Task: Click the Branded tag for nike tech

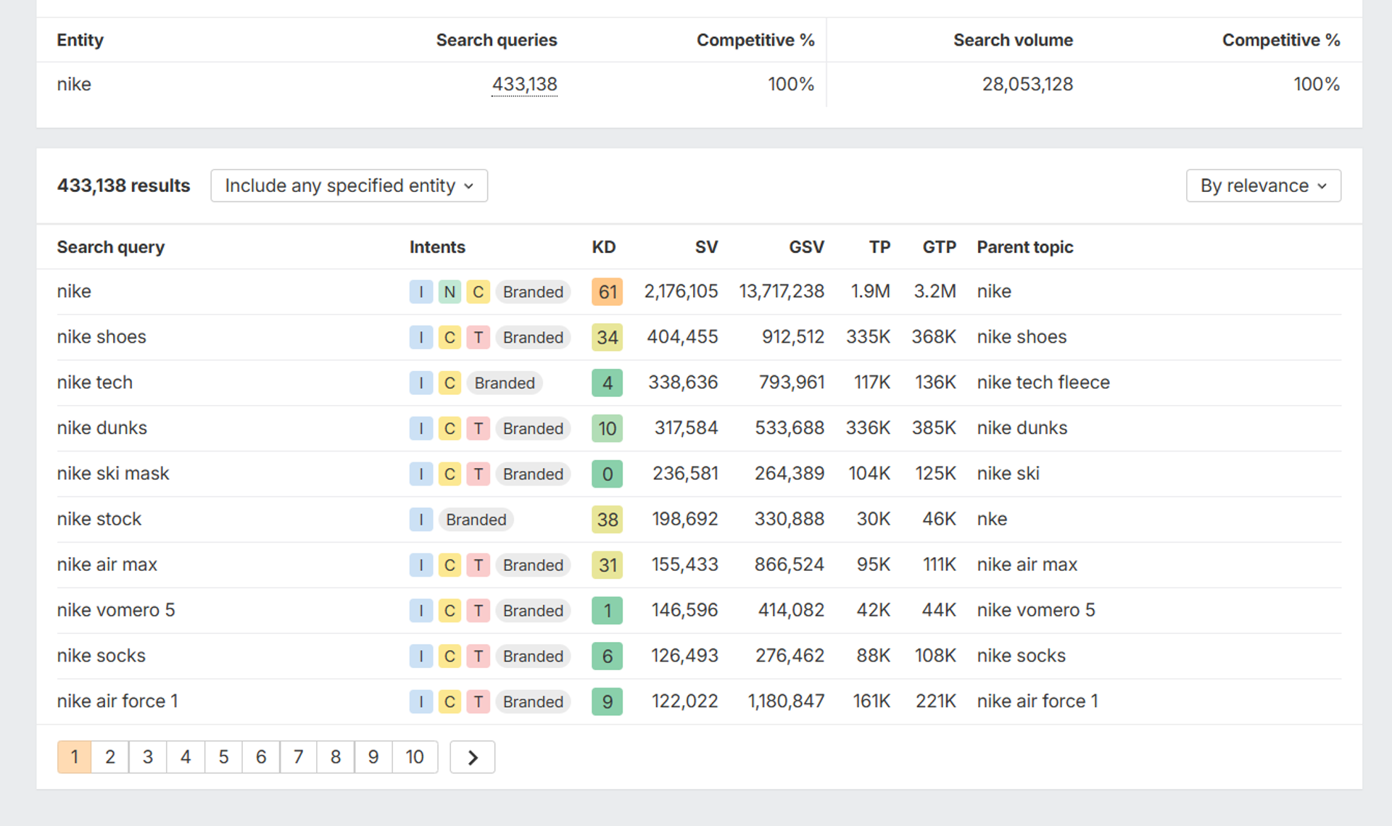Action: pyautogui.click(x=505, y=383)
